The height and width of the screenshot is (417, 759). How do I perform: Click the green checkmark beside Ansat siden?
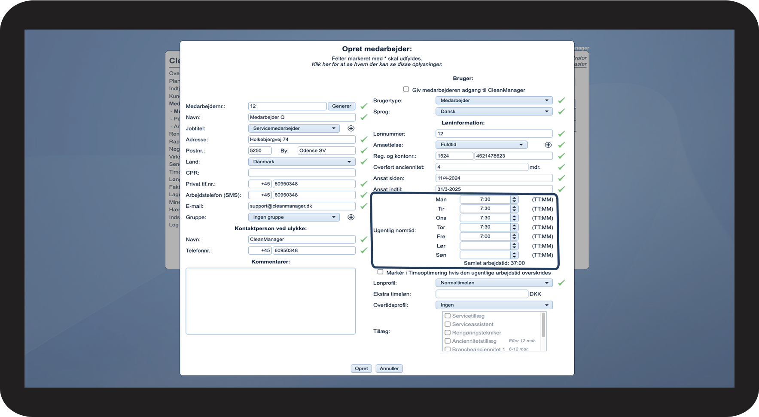click(x=561, y=178)
